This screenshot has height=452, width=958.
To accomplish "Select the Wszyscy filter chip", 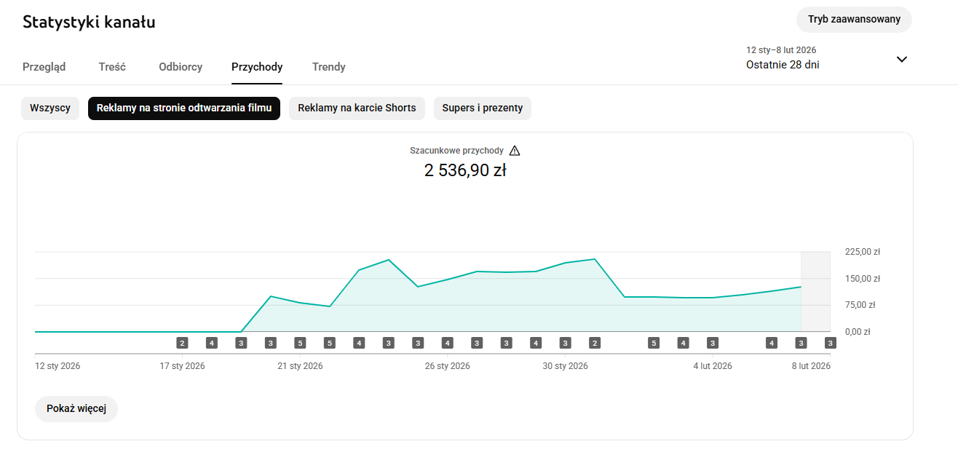I will pyautogui.click(x=50, y=108).
